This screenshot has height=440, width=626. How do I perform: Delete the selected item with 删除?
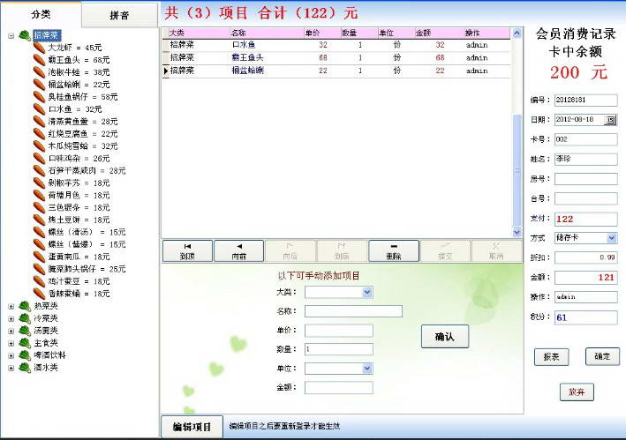(394, 251)
